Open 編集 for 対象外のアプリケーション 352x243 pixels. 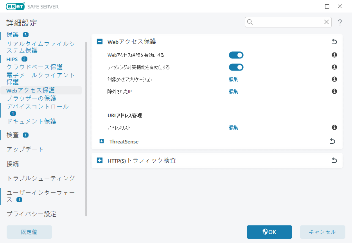click(233, 79)
